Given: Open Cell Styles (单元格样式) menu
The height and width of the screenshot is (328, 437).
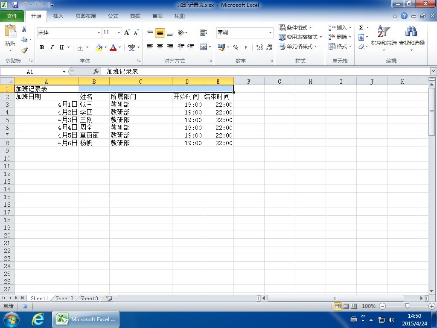Looking at the screenshot, I should pyautogui.click(x=297, y=46).
